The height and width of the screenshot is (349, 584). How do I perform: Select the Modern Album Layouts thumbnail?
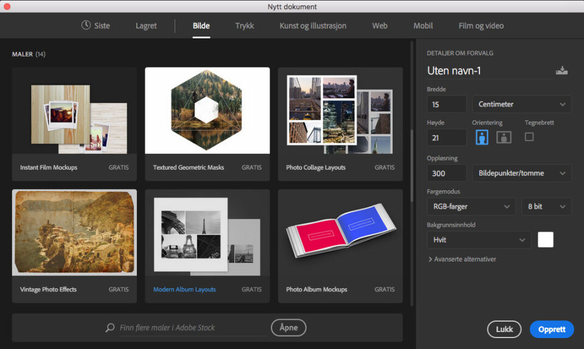pyautogui.click(x=207, y=232)
